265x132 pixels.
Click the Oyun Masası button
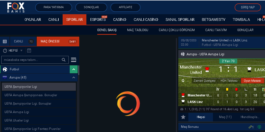pyautogui.click(x=253, y=81)
